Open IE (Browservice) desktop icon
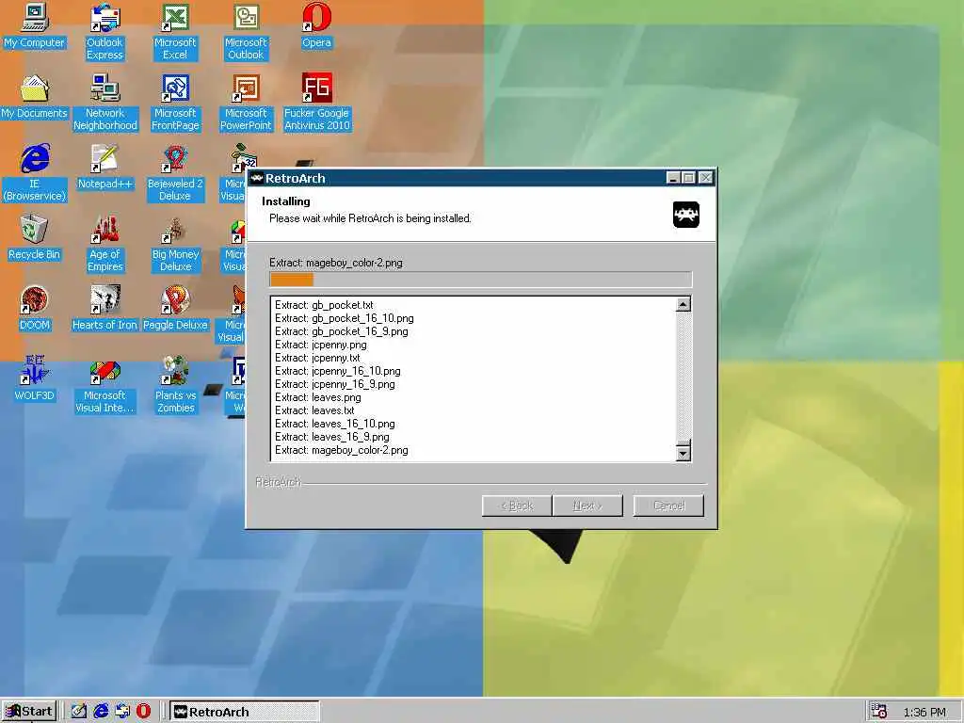The height and width of the screenshot is (723, 964). click(35, 173)
